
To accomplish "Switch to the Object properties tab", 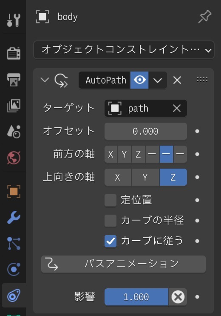I will (14, 191).
